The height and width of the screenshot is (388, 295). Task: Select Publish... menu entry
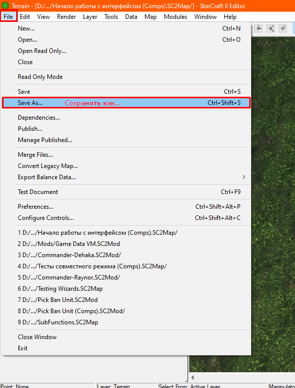click(x=126, y=129)
